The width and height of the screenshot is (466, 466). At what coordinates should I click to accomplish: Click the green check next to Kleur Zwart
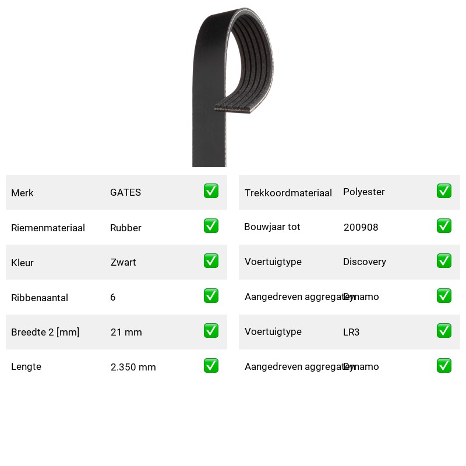(211, 260)
